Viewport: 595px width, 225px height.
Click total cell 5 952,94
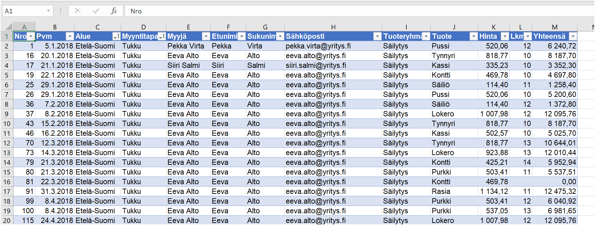[x=555, y=162]
